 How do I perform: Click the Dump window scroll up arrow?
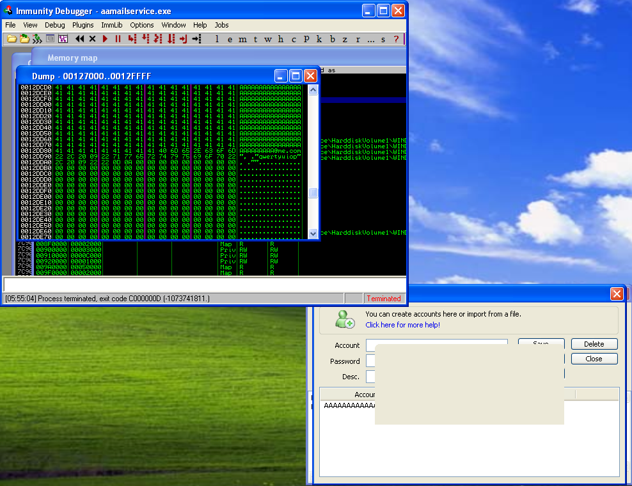313,90
